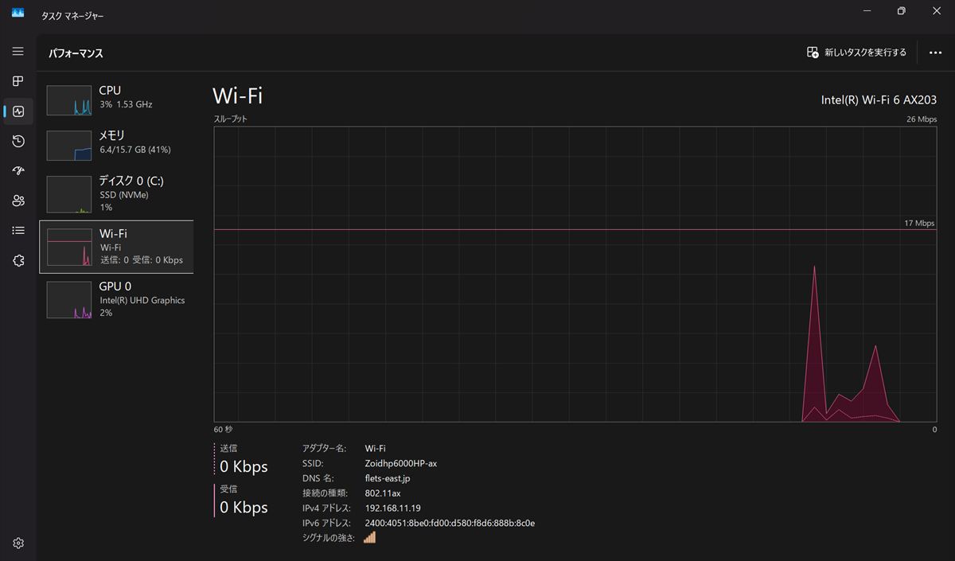
Task: Open the App history page icon
Action: (x=18, y=141)
